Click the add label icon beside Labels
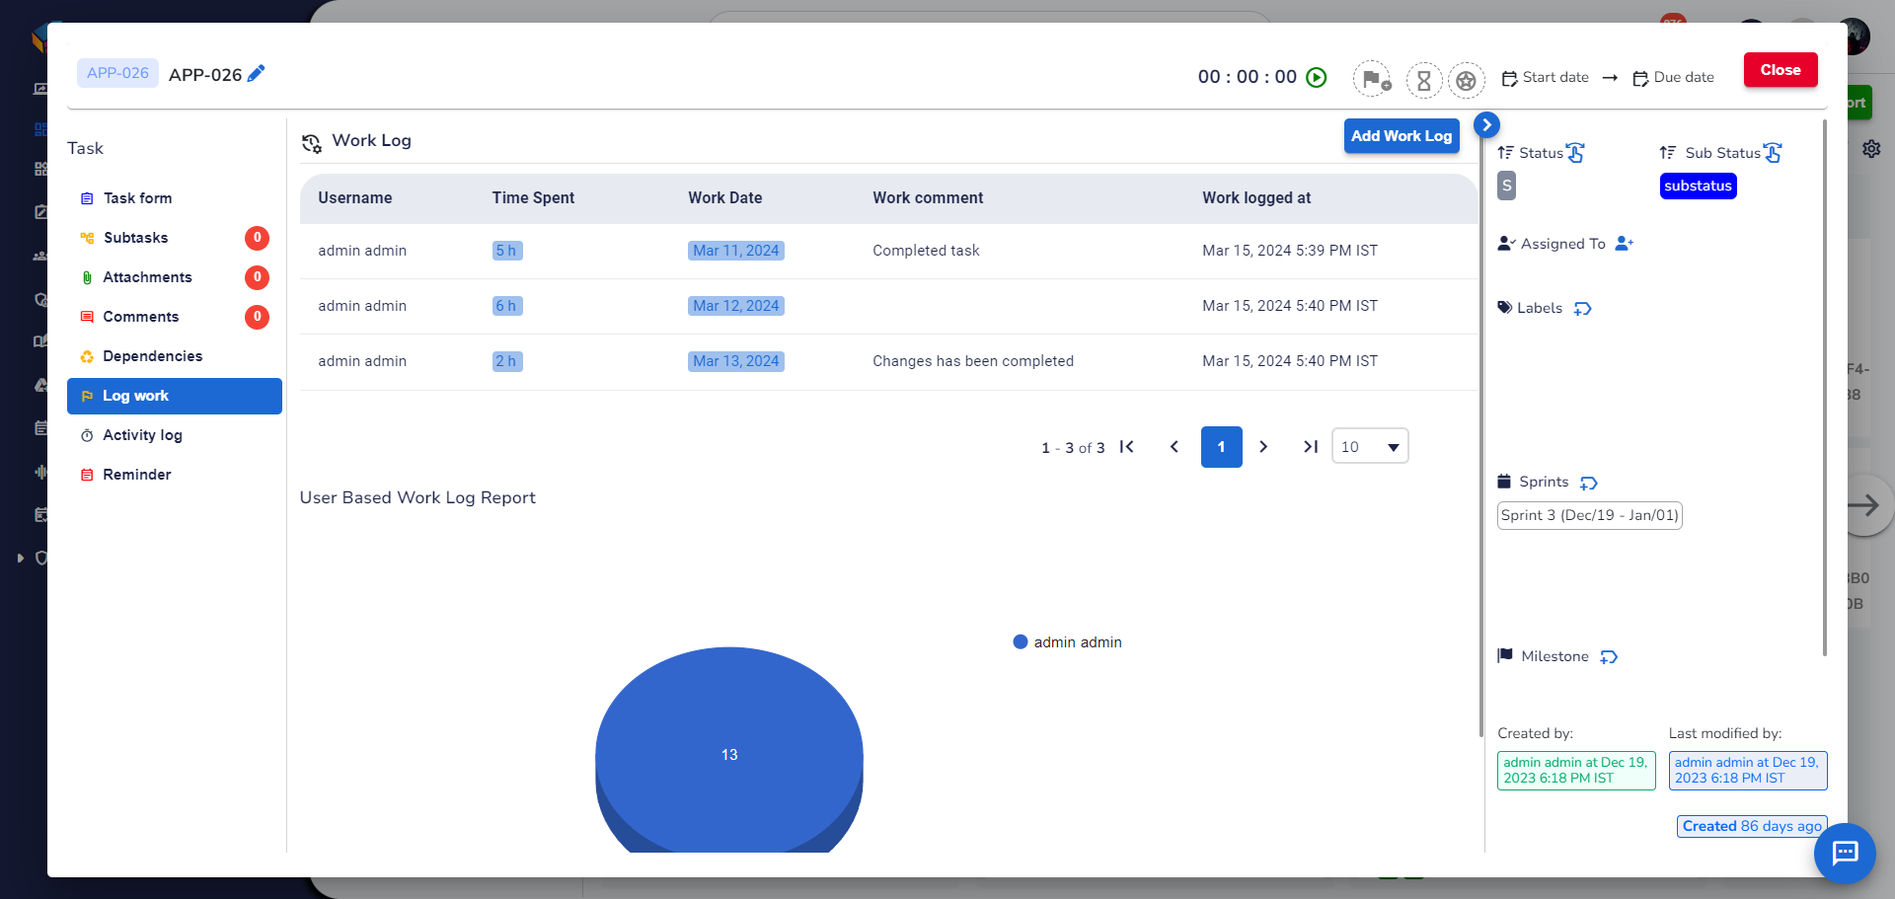This screenshot has height=899, width=1895. click(x=1584, y=308)
